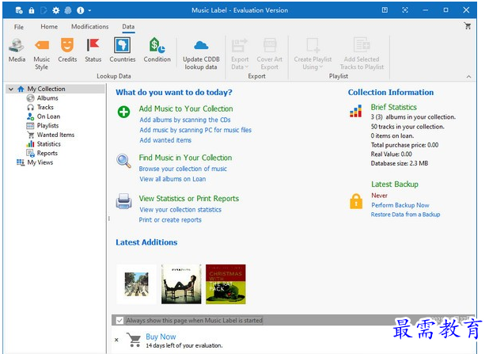Click the green plus Add Music icon
489x354 pixels.
[x=123, y=112]
